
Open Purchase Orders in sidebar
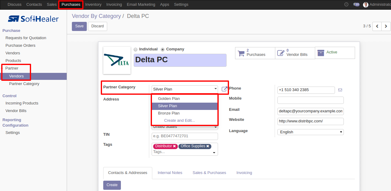coord(20,46)
